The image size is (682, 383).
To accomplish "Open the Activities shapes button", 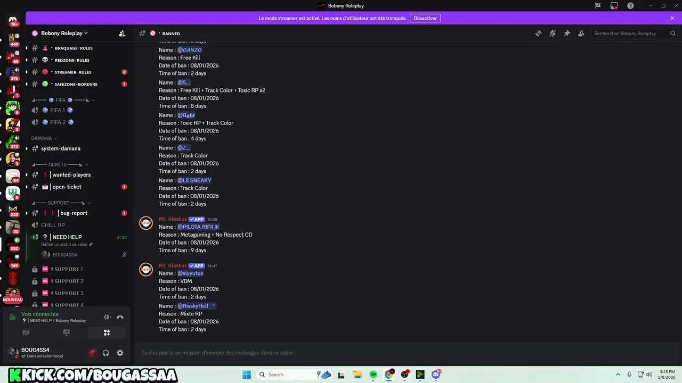I will pos(107,332).
